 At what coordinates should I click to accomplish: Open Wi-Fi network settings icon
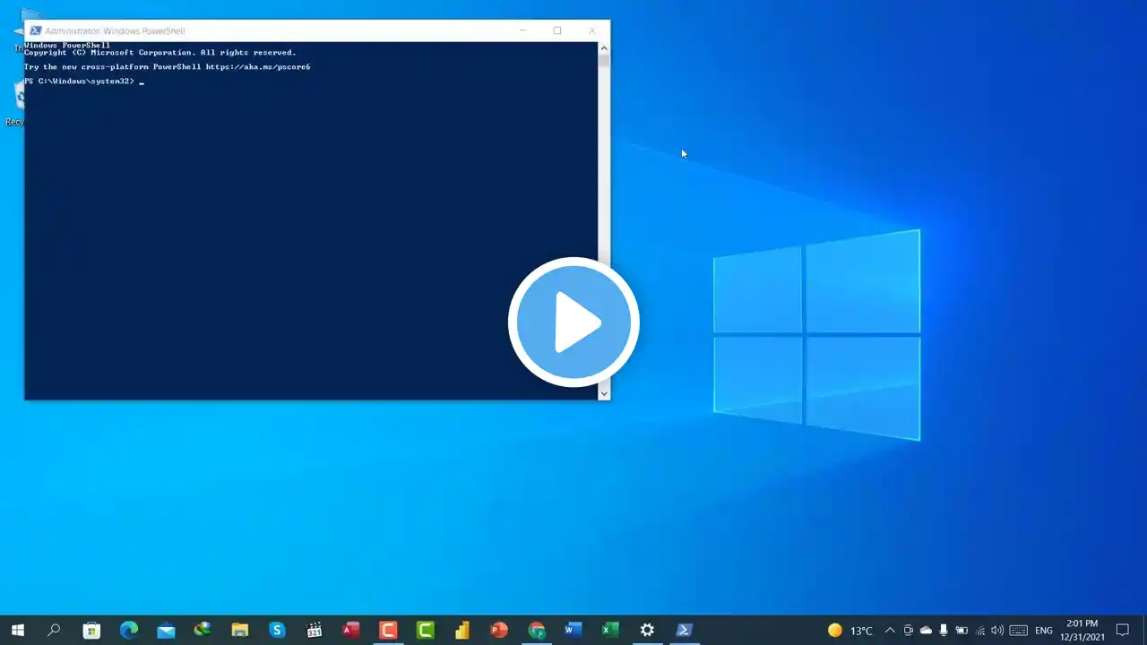979,631
